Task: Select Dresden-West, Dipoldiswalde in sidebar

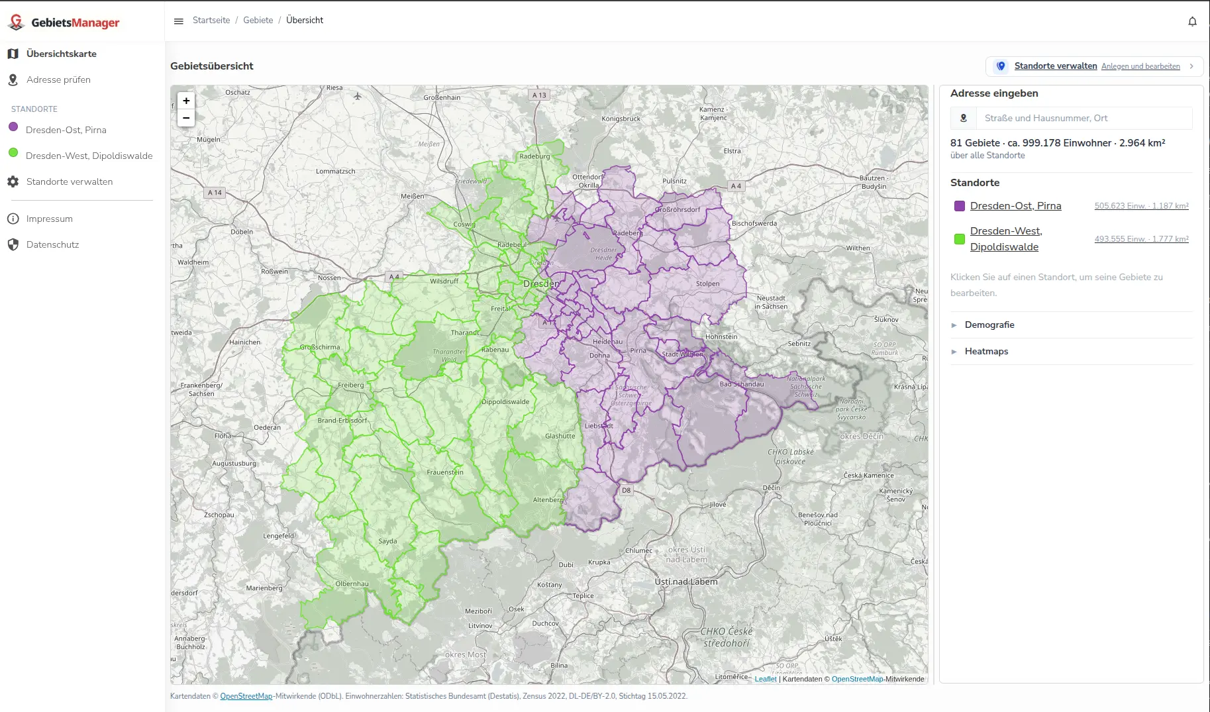Action: [x=89, y=156]
